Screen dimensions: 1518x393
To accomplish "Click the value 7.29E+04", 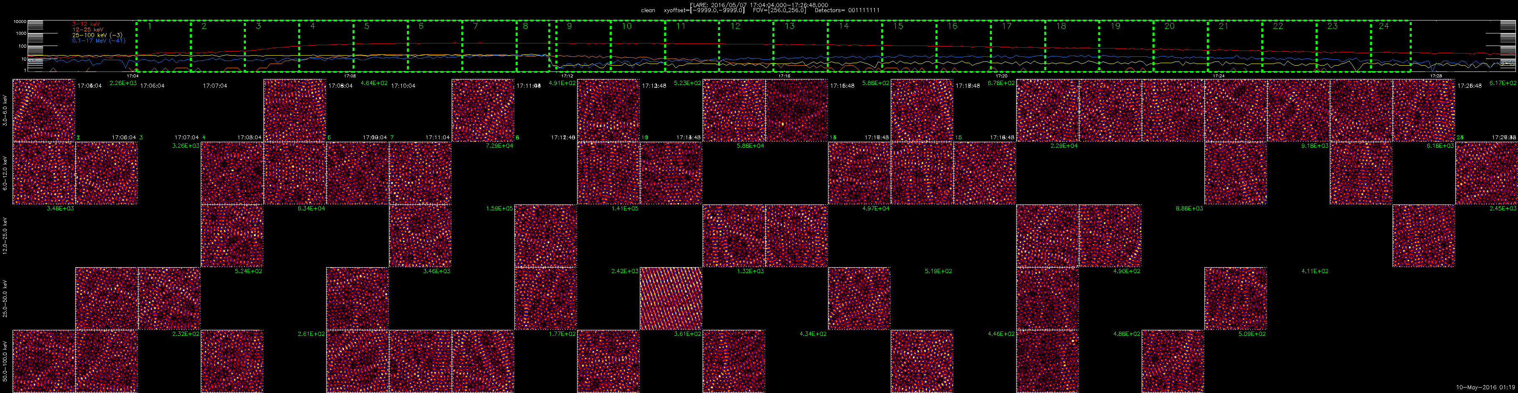I will [500, 145].
